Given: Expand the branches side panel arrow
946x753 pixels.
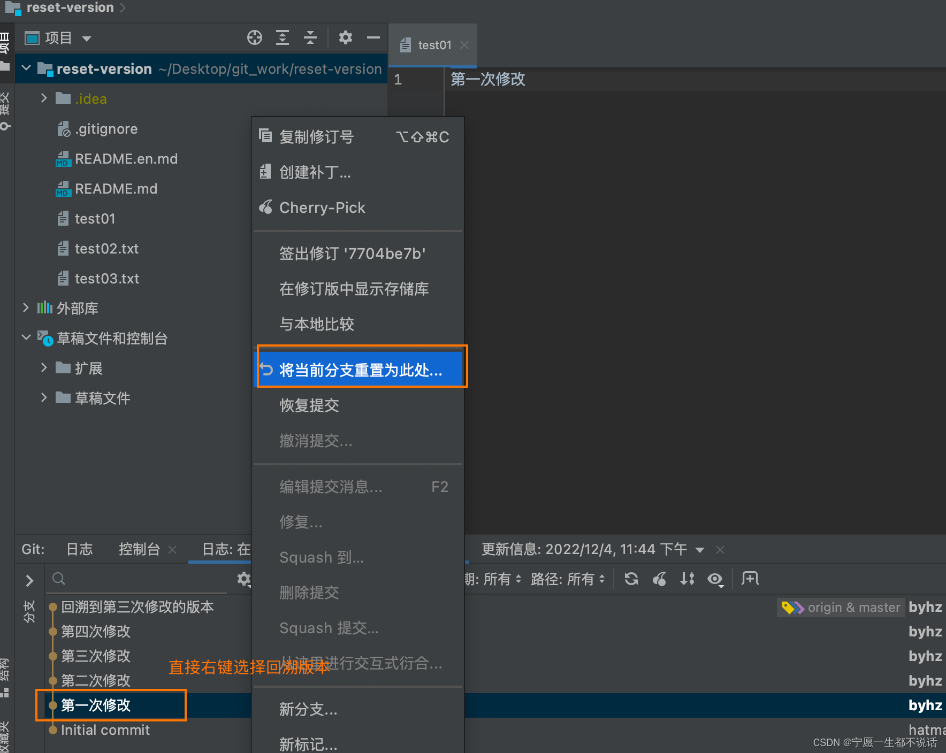Looking at the screenshot, I should pyautogui.click(x=30, y=580).
